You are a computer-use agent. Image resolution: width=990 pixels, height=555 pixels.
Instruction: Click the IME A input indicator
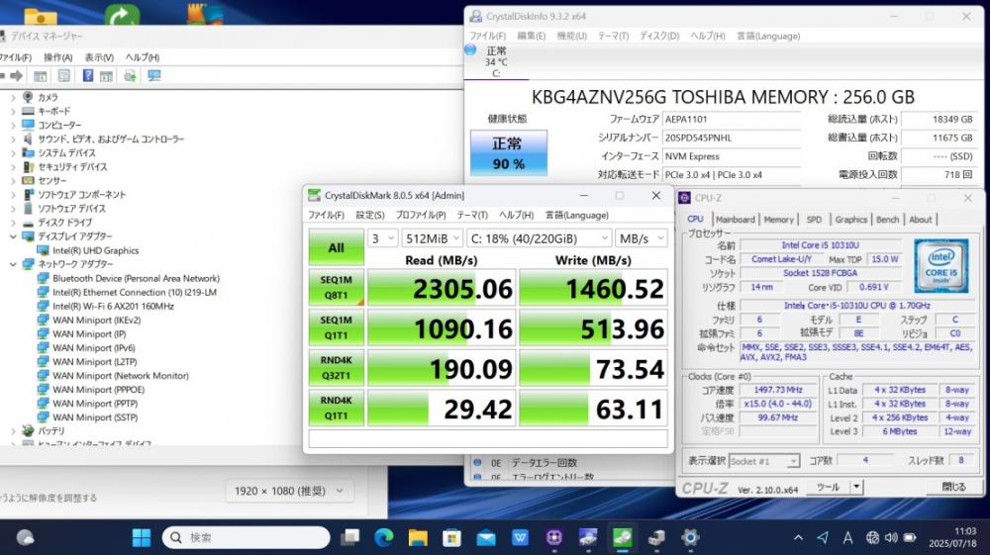tap(847, 538)
